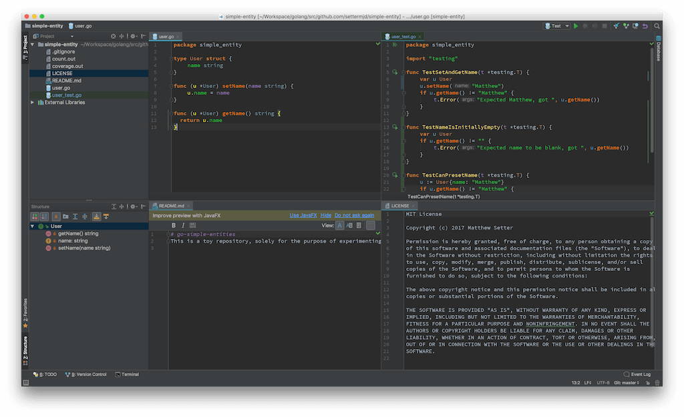684x417 pixels.
Task: Update project from VCS with blue arrow icon
Action: 616,25
